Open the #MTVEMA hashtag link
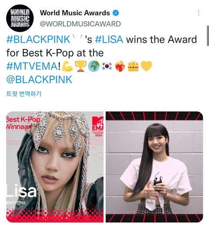Viewport: 209px width, 226px height. [32, 66]
